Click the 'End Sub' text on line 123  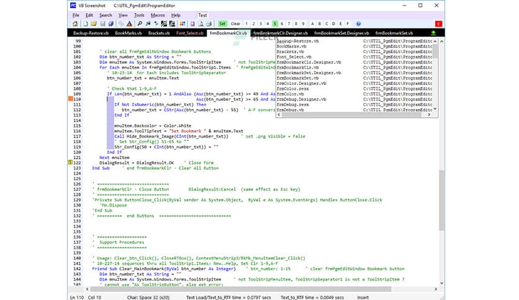point(101,168)
